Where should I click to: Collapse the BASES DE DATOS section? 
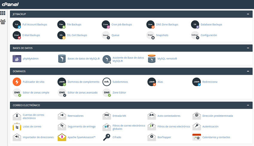[248, 48]
